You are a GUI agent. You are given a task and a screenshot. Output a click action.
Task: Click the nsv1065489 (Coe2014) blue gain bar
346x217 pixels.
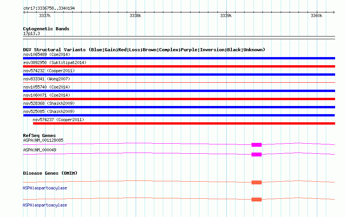tap(179, 58)
